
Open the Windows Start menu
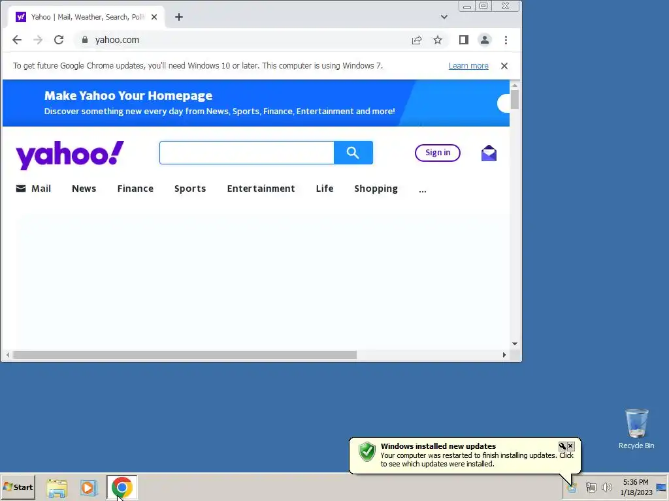point(18,487)
